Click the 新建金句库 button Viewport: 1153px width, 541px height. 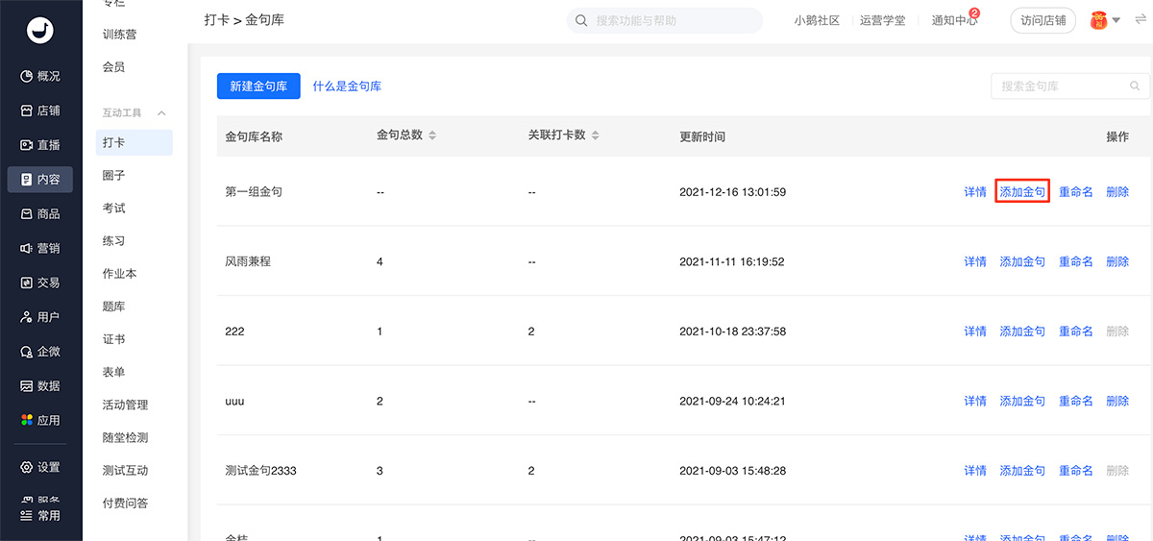(258, 86)
